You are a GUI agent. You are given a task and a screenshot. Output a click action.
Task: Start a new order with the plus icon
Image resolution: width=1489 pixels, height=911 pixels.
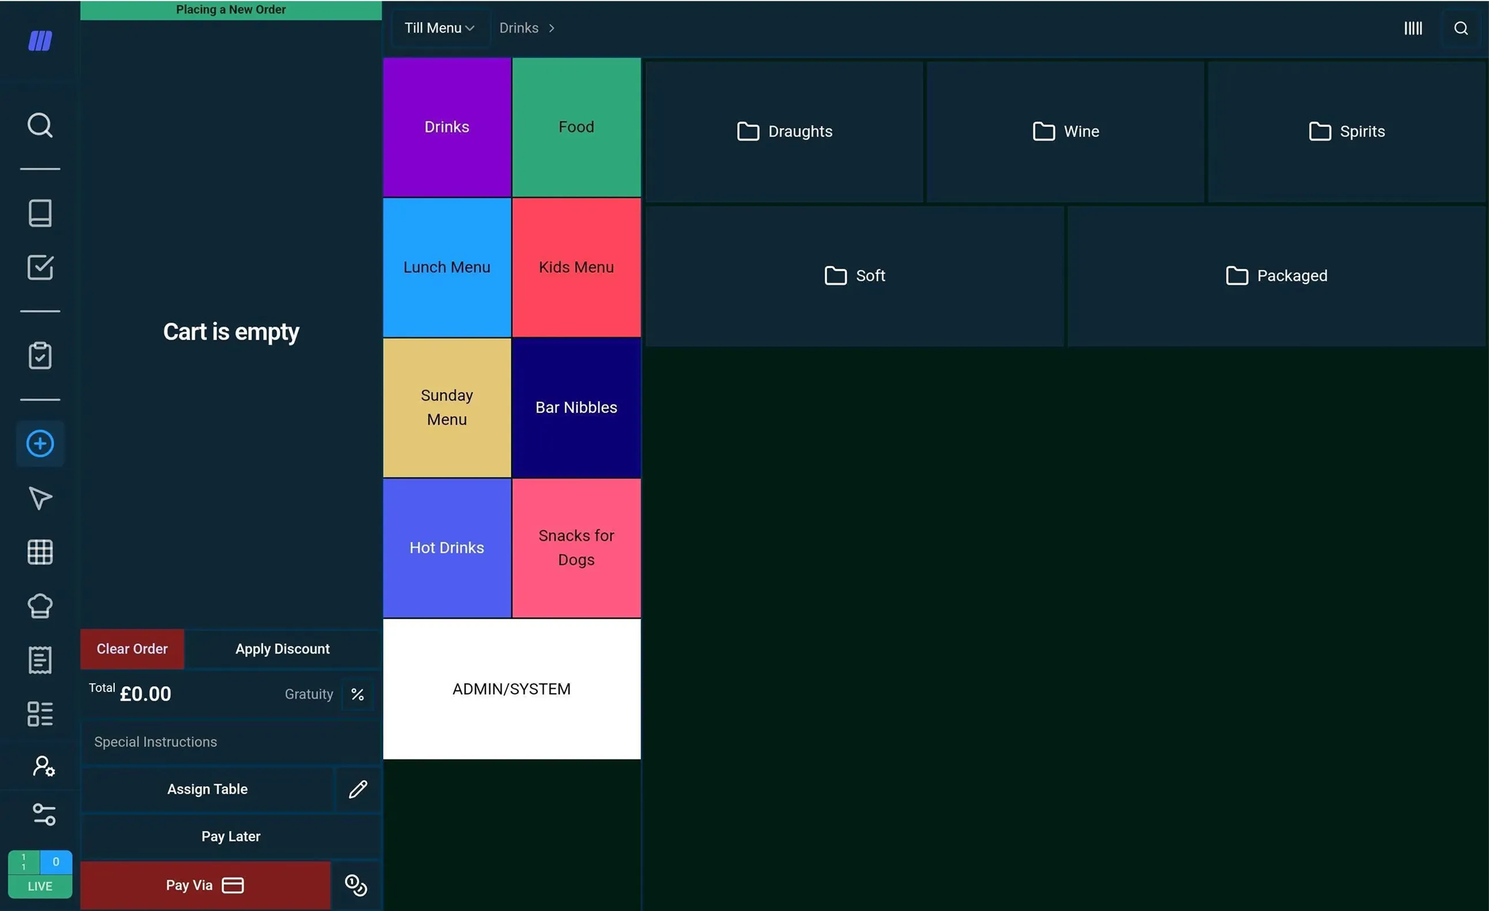click(39, 444)
